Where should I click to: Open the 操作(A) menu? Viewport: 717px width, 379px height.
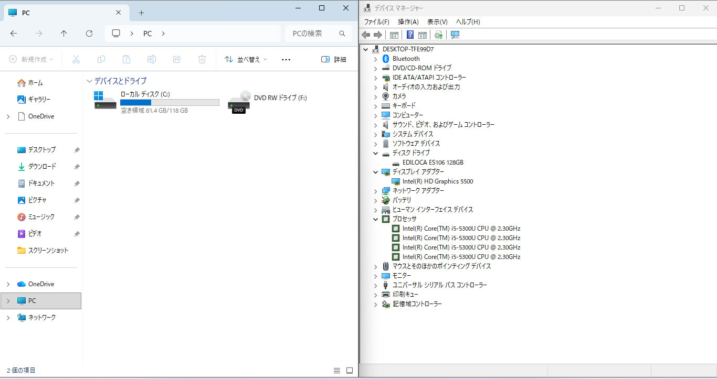pos(408,22)
